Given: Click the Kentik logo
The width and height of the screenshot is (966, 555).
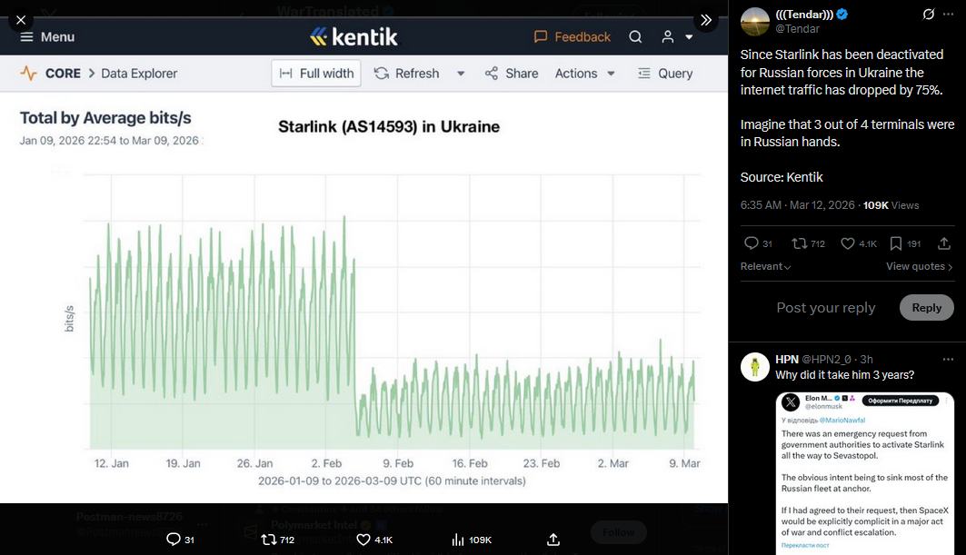Looking at the screenshot, I should (x=354, y=37).
